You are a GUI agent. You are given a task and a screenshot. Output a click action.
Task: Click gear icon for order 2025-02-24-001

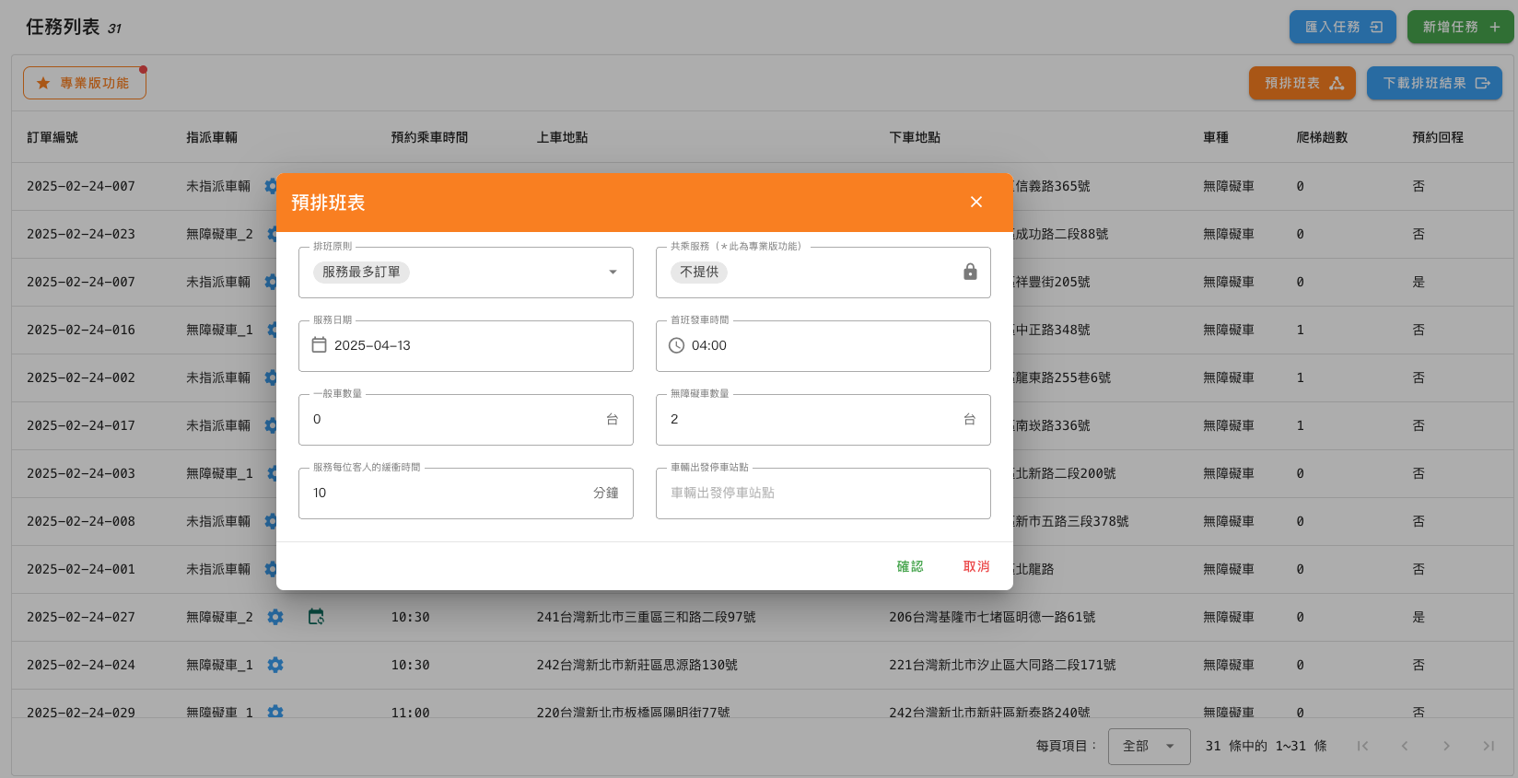(271, 569)
